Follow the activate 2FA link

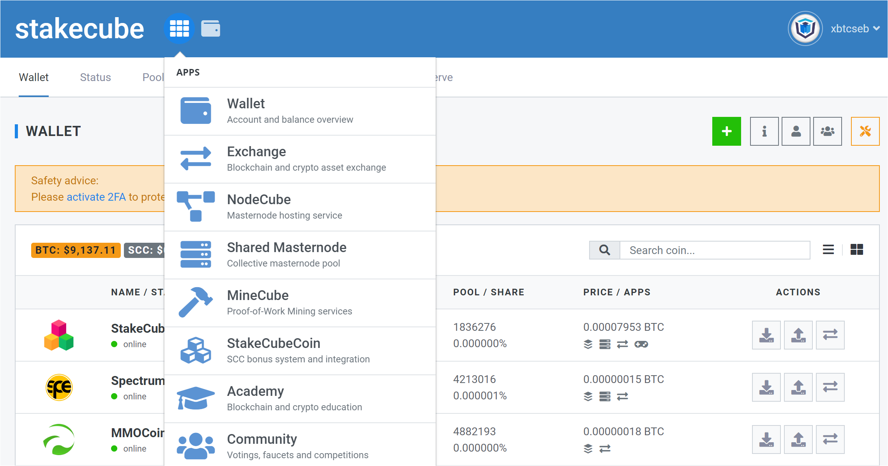[96, 197]
